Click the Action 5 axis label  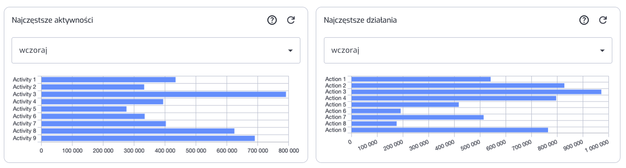[x=335, y=105]
